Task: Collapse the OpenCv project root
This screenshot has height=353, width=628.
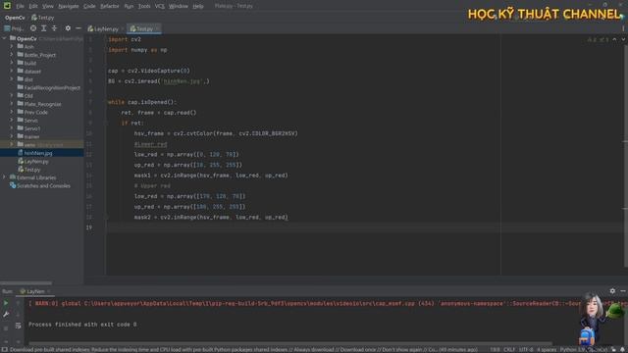Action: [x=4, y=38]
